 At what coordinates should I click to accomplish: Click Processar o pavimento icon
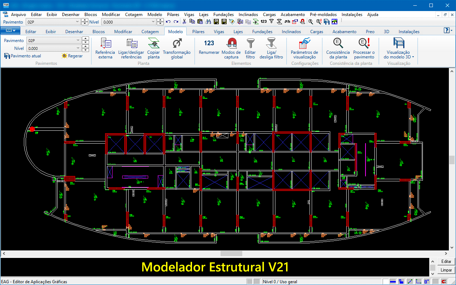coord(364,48)
